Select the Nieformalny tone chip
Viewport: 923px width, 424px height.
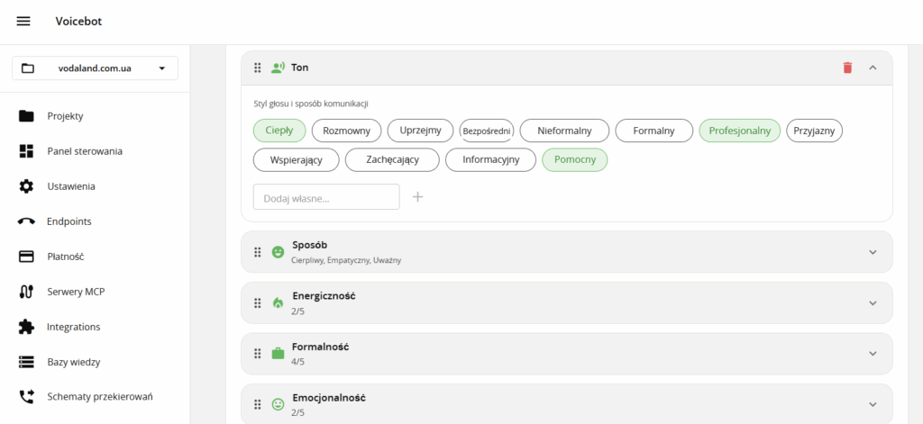(x=564, y=131)
